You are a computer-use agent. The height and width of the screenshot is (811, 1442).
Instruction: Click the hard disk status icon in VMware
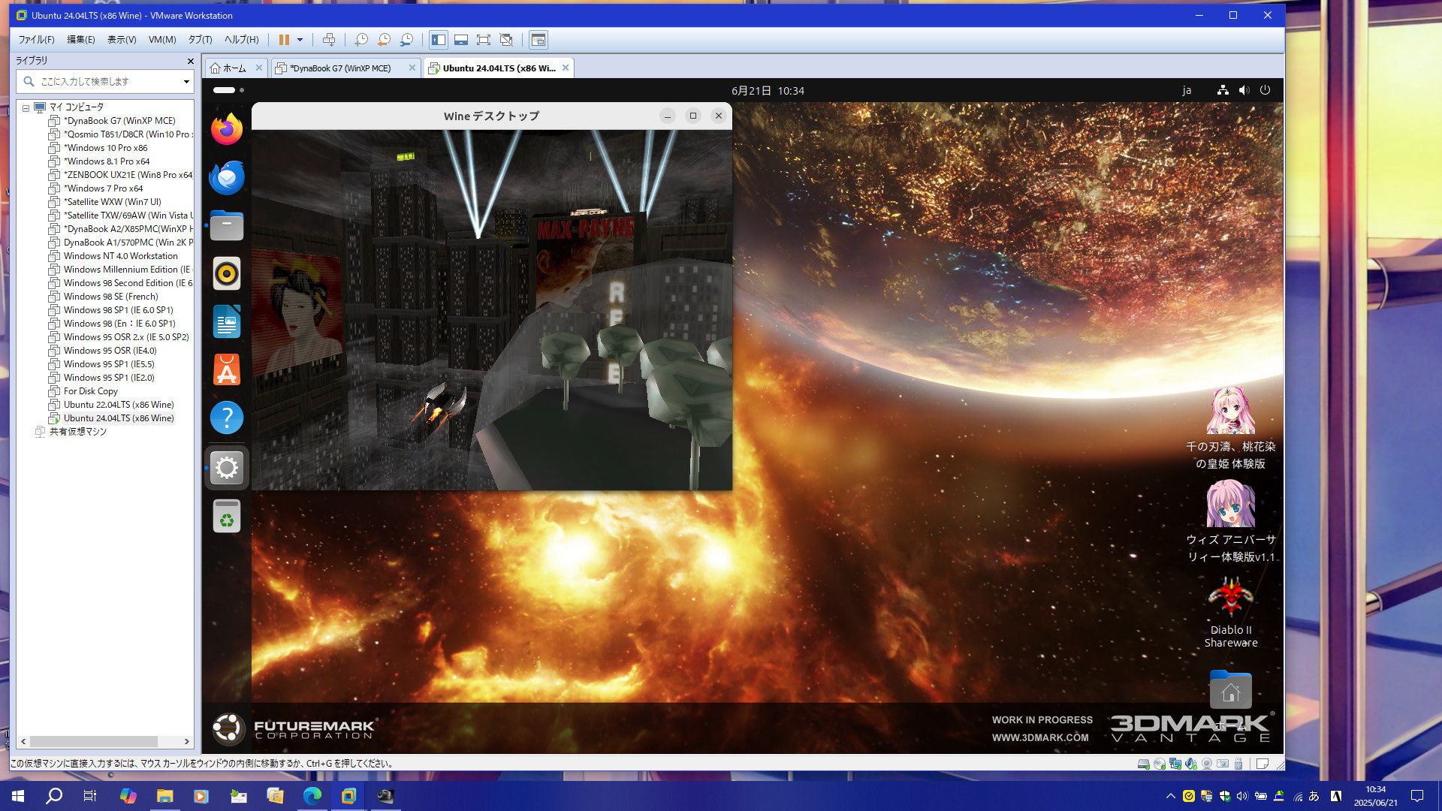click(1143, 764)
